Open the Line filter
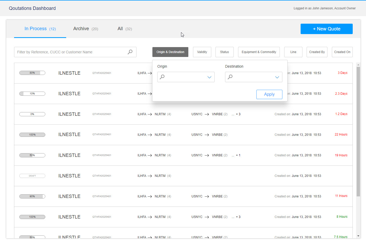This screenshot has height=244, width=366. (x=293, y=52)
